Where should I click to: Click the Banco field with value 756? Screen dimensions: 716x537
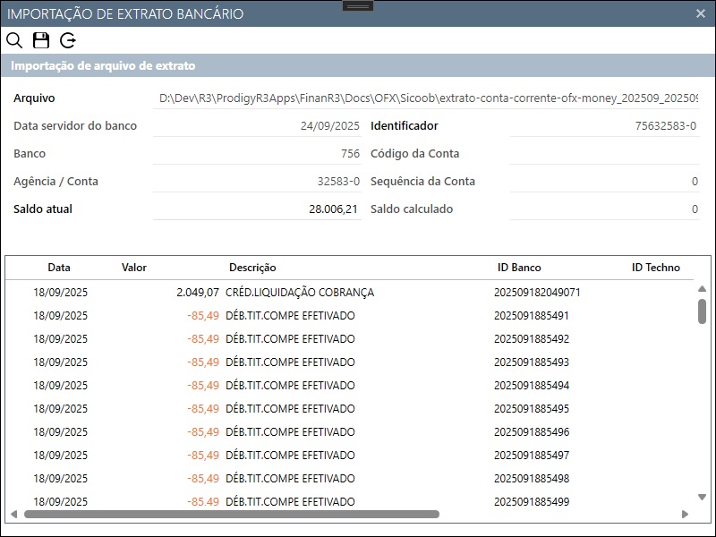pos(257,153)
